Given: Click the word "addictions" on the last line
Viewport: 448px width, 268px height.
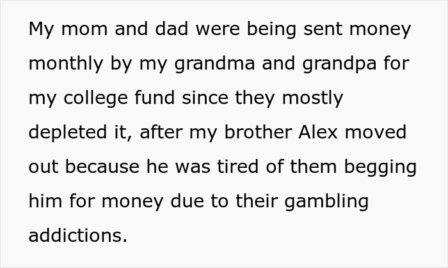Looking at the screenshot, I should [x=77, y=235].
